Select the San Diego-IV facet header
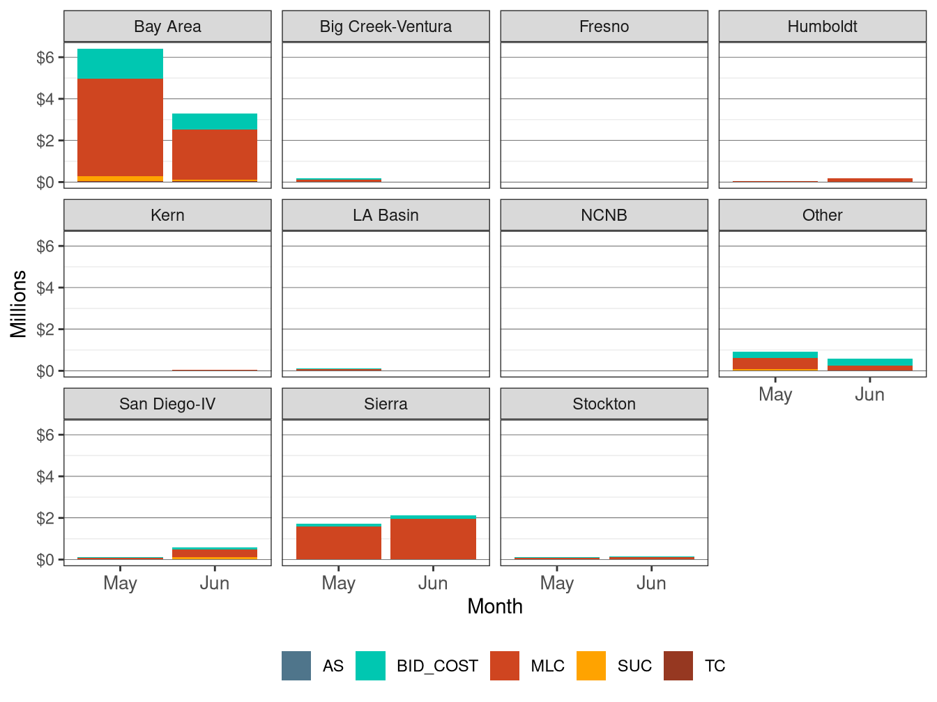Image resolution: width=937 pixels, height=702 pixels. coord(167,404)
